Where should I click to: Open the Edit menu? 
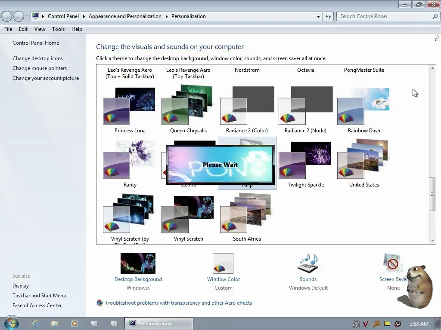[23, 29]
